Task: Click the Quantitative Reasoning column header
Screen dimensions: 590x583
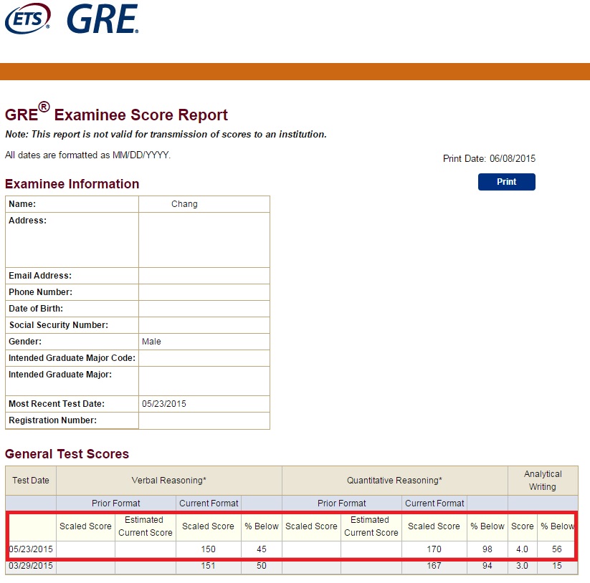Action: (394, 481)
